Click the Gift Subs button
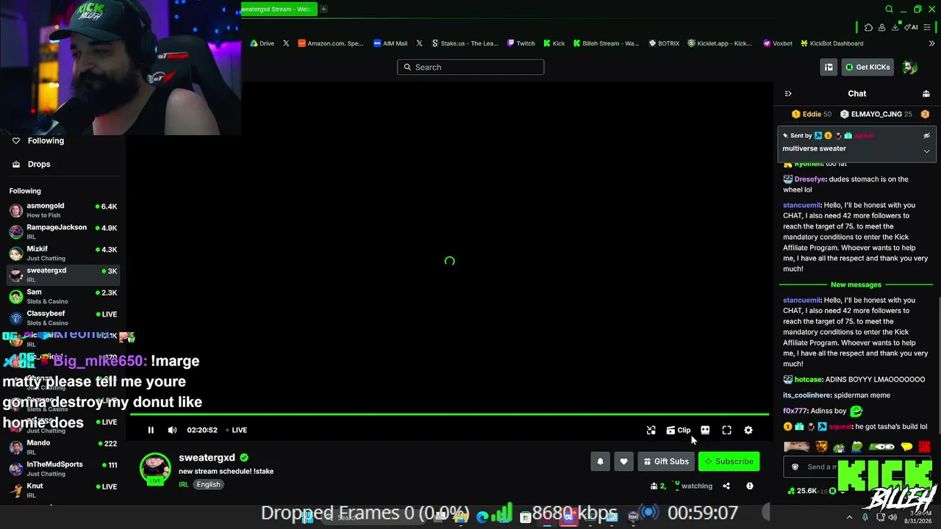The image size is (941, 529). tap(666, 461)
